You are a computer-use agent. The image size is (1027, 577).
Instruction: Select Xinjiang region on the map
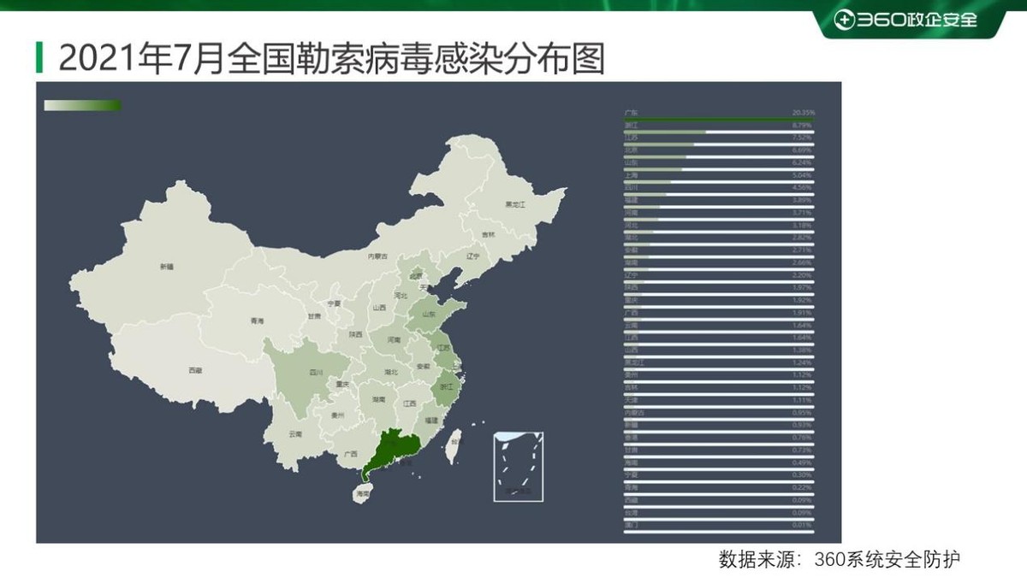[167, 265]
